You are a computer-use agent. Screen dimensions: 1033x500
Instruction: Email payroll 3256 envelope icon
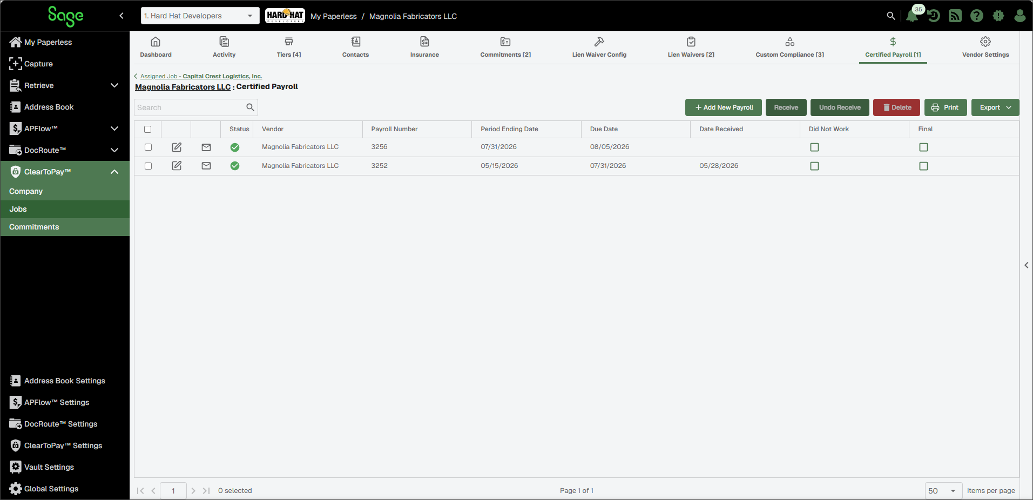point(206,147)
